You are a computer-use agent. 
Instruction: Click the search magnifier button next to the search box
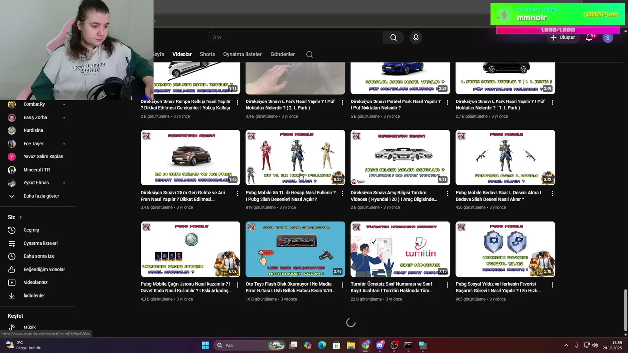[x=393, y=38]
